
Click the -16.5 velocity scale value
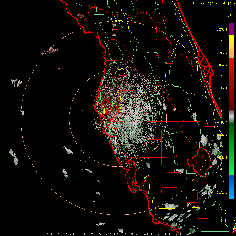(x=222, y=123)
